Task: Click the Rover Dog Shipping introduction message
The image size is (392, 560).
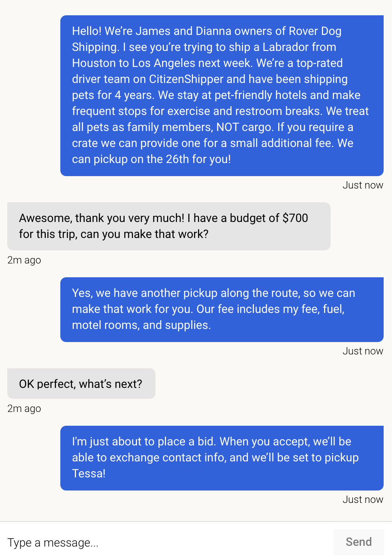Action: click(x=222, y=95)
